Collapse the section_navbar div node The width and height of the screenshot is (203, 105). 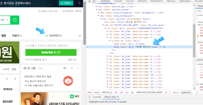[96, 9]
